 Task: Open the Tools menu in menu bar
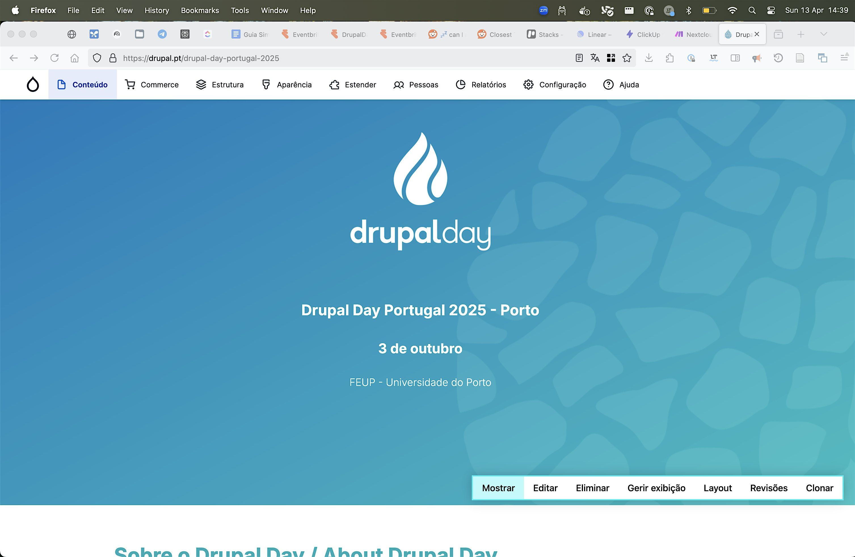[x=240, y=10]
